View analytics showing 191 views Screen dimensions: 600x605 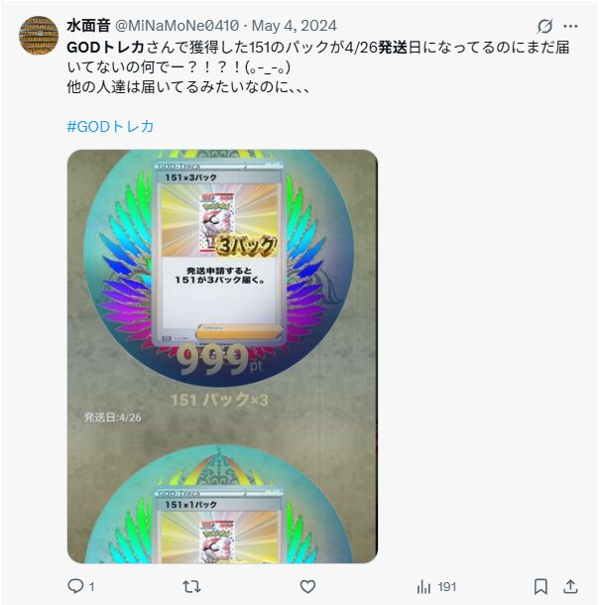436,587
